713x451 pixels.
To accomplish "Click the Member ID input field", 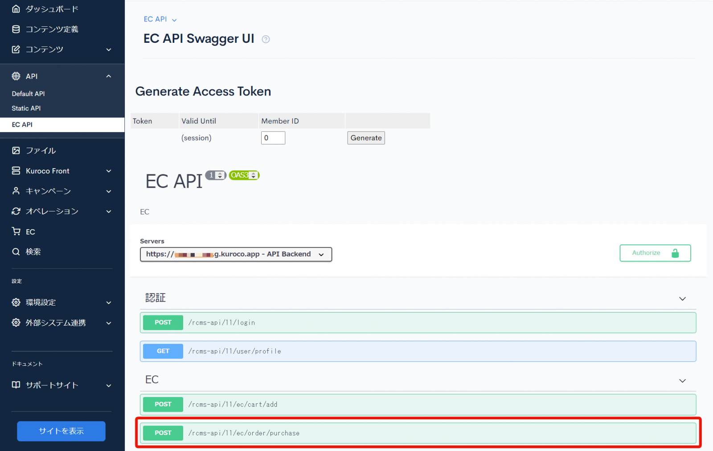I will [x=273, y=138].
